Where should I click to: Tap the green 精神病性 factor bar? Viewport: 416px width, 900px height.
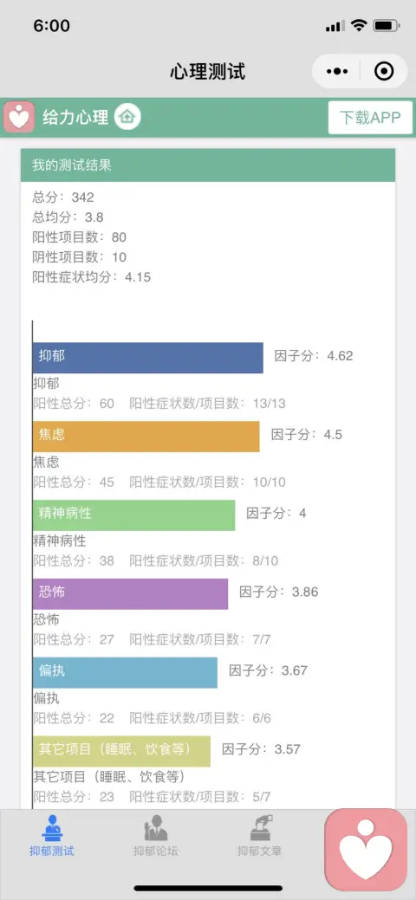click(x=133, y=515)
